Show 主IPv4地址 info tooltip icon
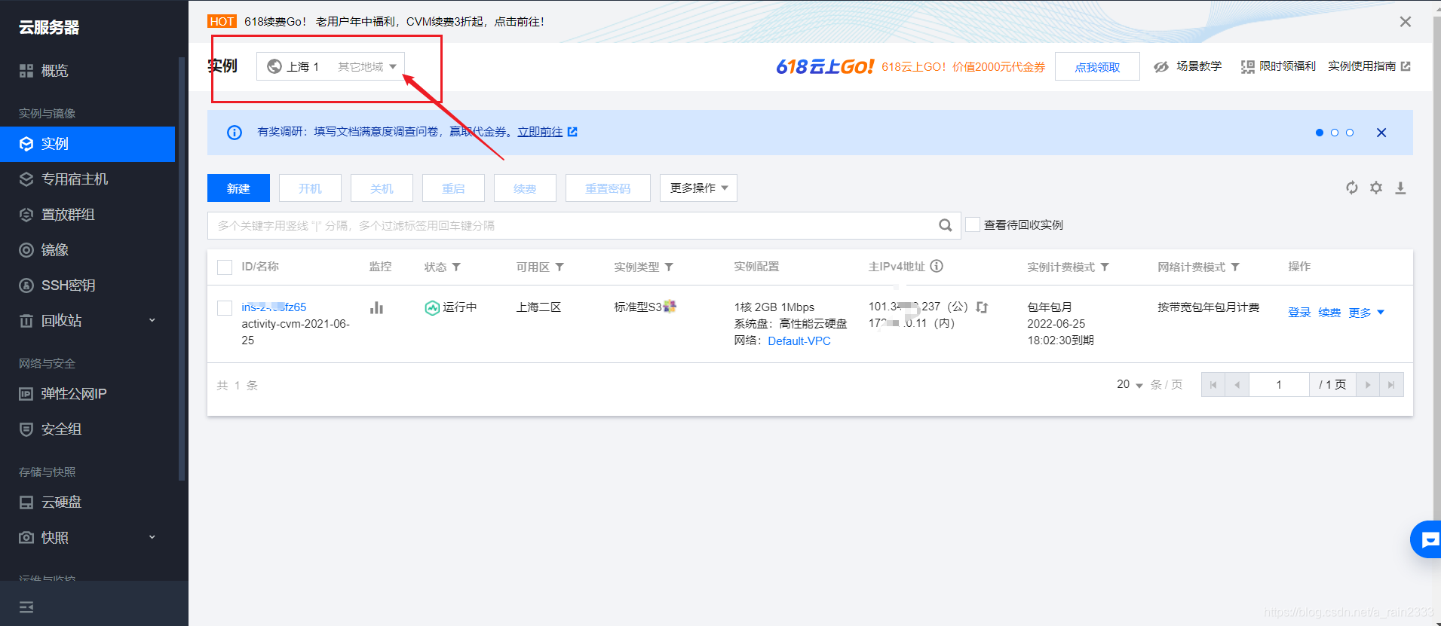 pyautogui.click(x=937, y=266)
